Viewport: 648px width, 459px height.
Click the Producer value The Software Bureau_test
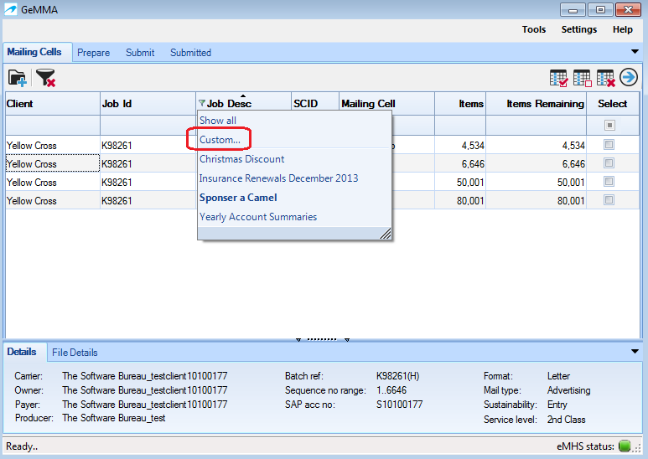(x=114, y=418)
